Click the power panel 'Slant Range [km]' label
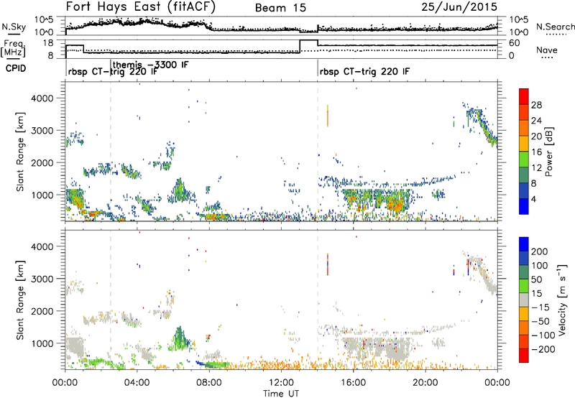Image resolution: width=575 pixels, height=398 pixels. 20,152
